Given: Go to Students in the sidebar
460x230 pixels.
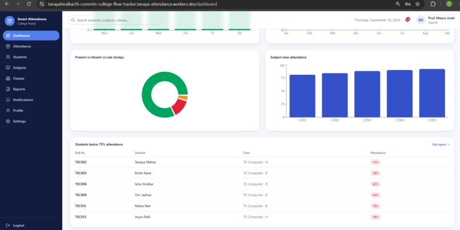Looking at the screenshot, I should tap(31, 57).
